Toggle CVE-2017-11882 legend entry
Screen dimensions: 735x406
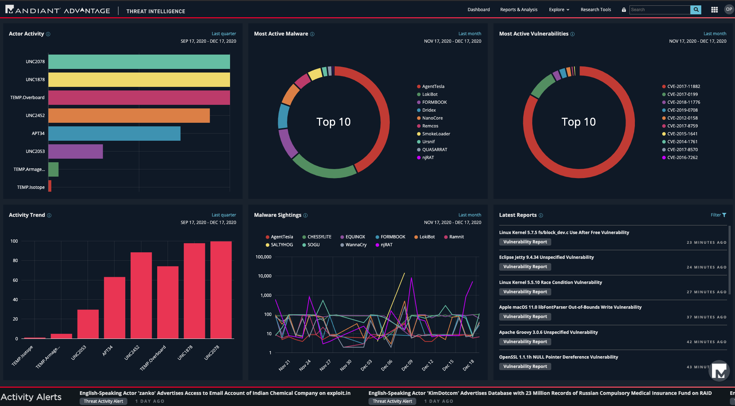(x=681, y=87)
